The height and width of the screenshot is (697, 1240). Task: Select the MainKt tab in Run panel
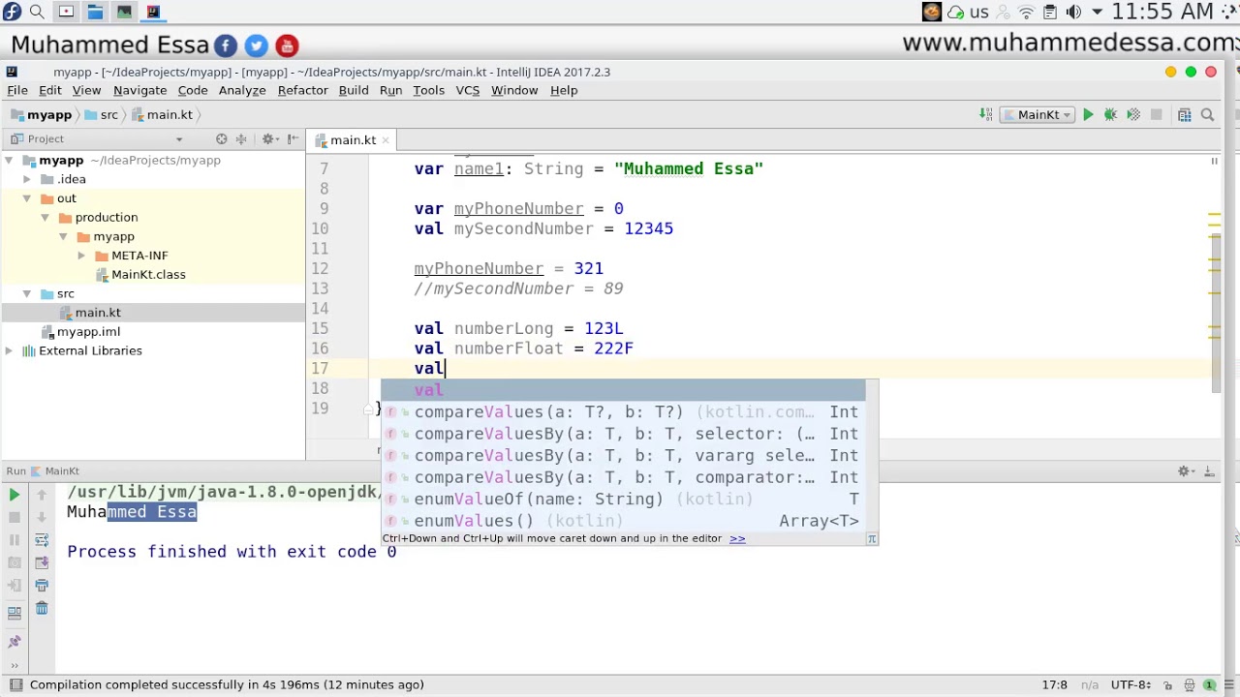pos(61,471)
